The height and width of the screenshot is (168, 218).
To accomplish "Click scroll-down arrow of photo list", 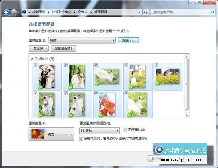I will pos(187,116).
